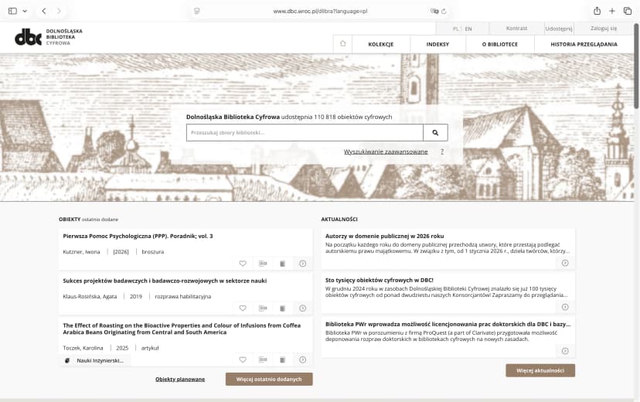Toggle Kontrast high-contrast mode
640x402 pixels.
(x=516, y=28)
